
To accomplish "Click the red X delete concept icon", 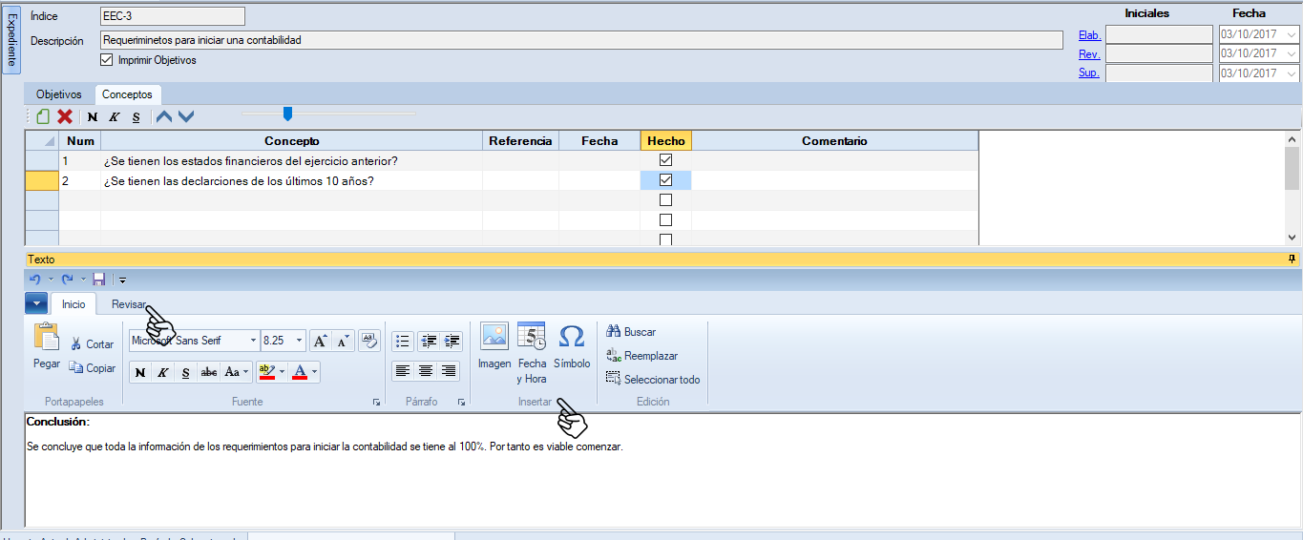I will point(65,116).
